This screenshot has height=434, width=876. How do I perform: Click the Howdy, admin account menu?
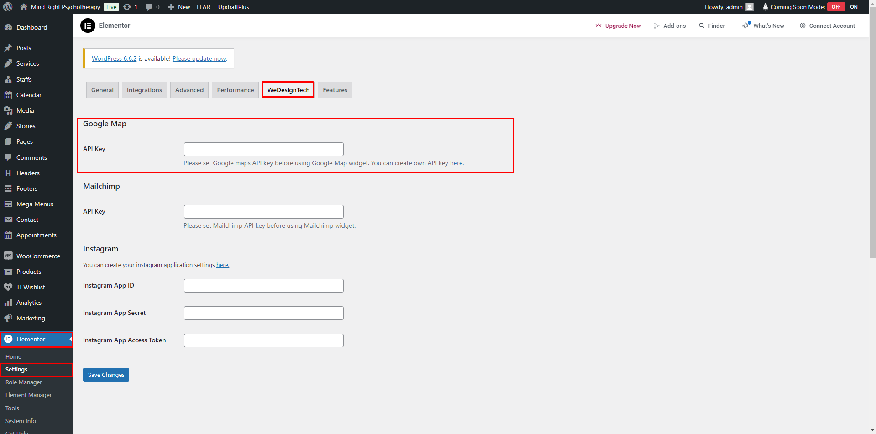(x=729, y=7)
